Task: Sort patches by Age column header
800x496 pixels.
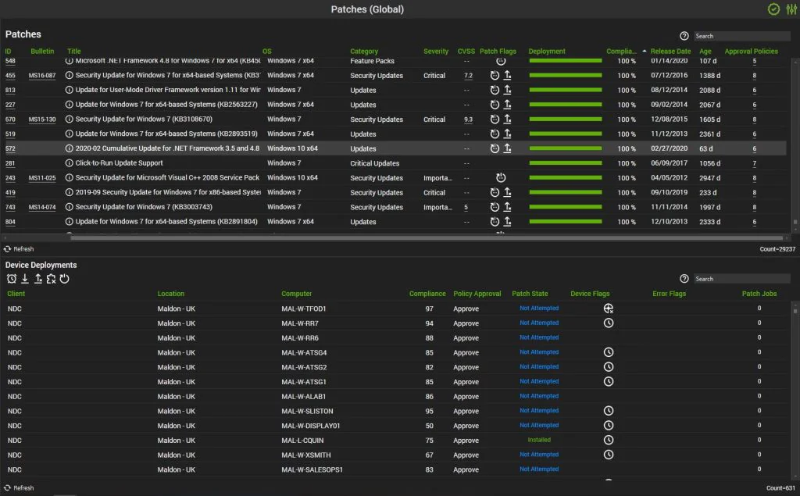Action: (705, 51)
